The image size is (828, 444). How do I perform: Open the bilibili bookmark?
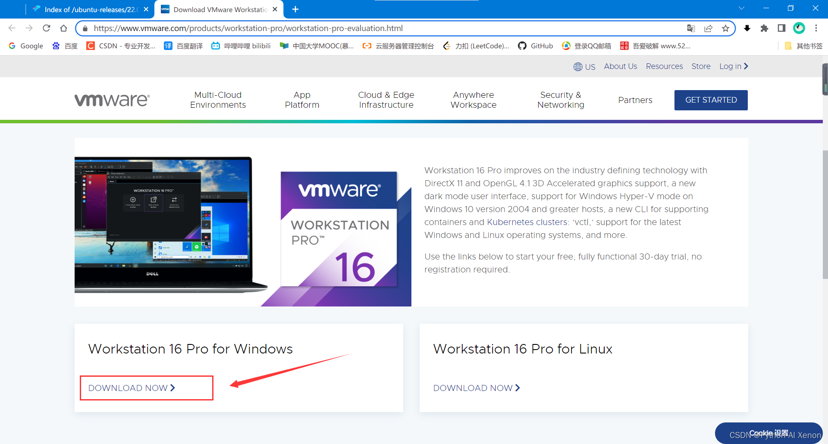pyautogui.click(x=241, y=46)
